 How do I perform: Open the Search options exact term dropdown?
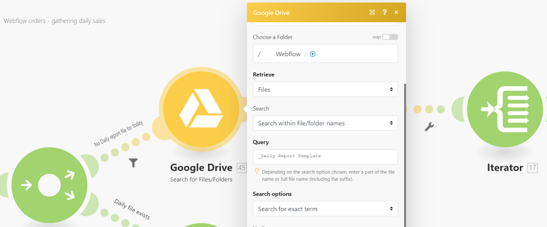[325, 209]
